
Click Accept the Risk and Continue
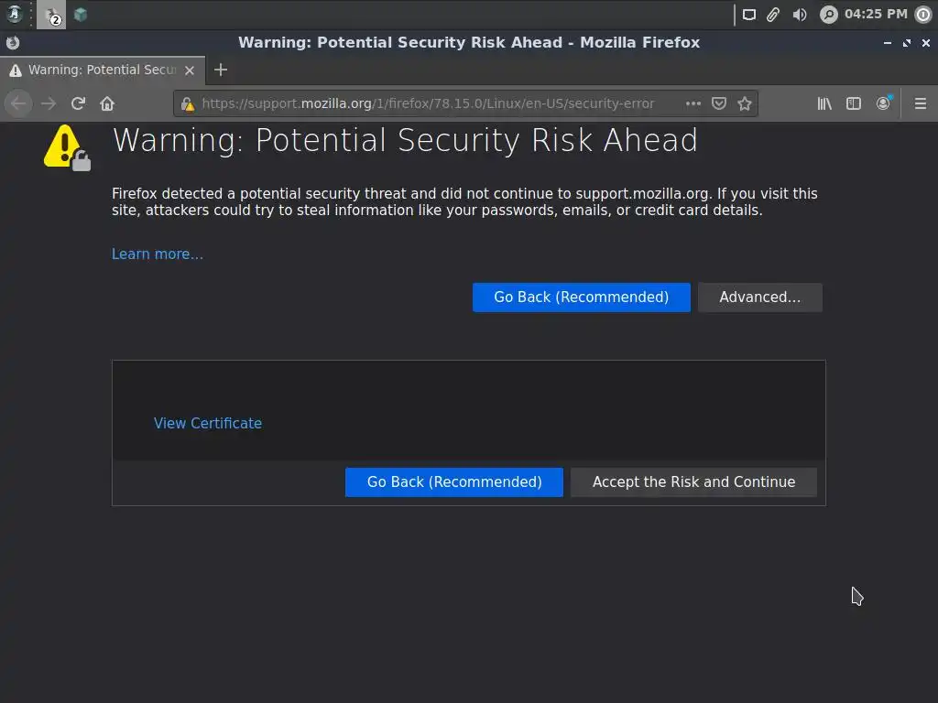tap(693, 482)
